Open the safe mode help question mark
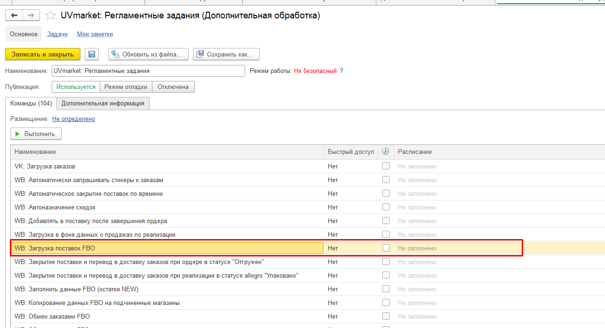The image size is (605, 328). [342, 71]
